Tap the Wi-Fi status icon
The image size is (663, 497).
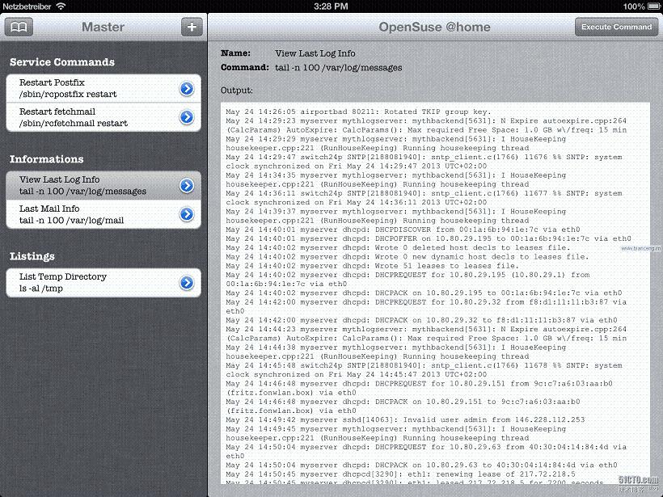(x=61, y=6)
